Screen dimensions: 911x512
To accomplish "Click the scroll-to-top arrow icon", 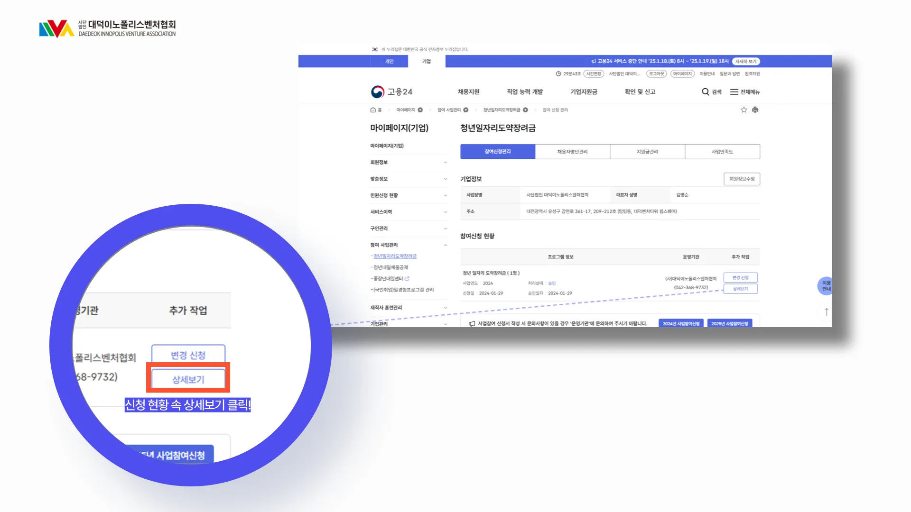I will (x=826, y=312).
